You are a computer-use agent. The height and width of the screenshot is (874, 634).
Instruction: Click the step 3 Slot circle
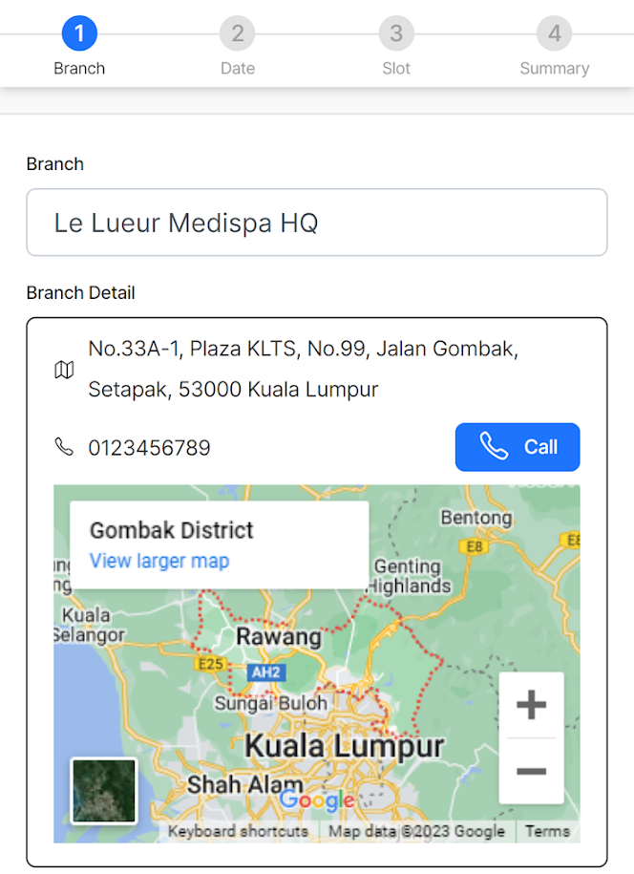395,33
